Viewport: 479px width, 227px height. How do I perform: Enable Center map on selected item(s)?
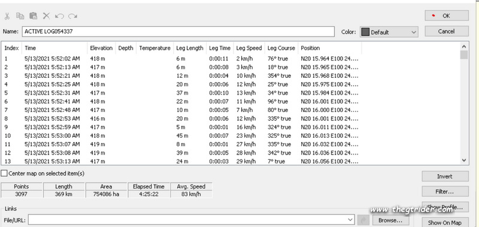tap(4, 174)
